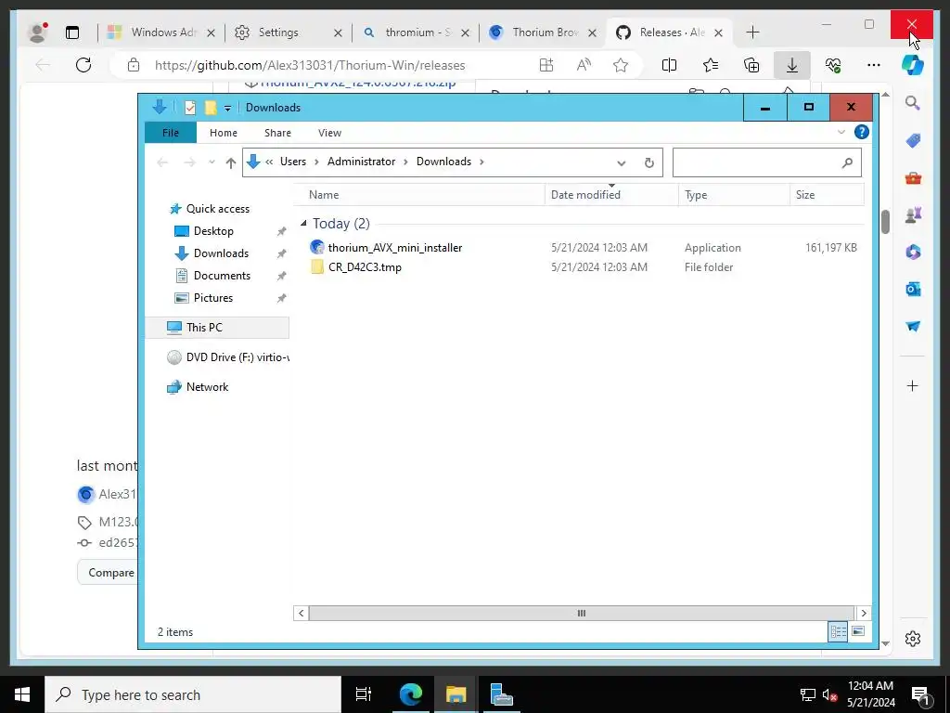Refresh the Downloads folder view
The height and width of the screenshot is (713, 950).
(x=648, y=162)
